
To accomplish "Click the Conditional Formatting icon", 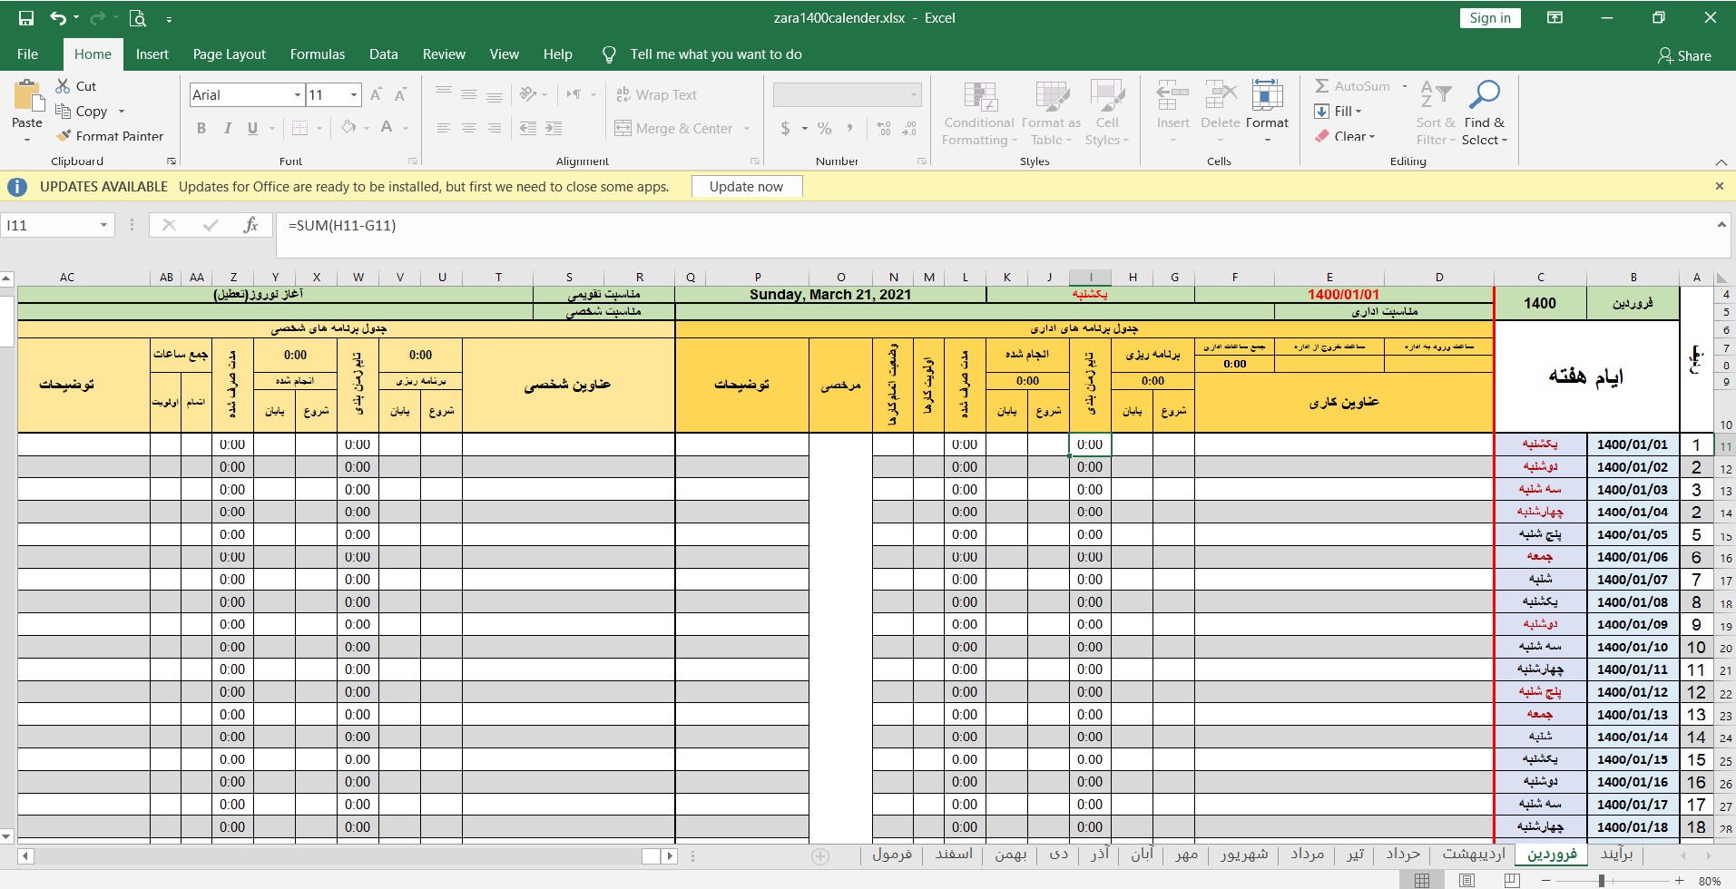I will [980, 96].
